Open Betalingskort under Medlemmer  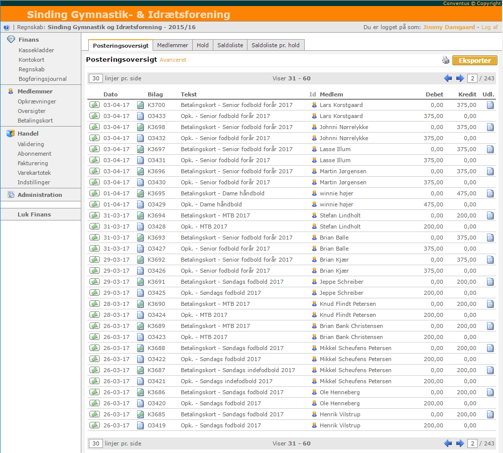[x=35, y=121]
